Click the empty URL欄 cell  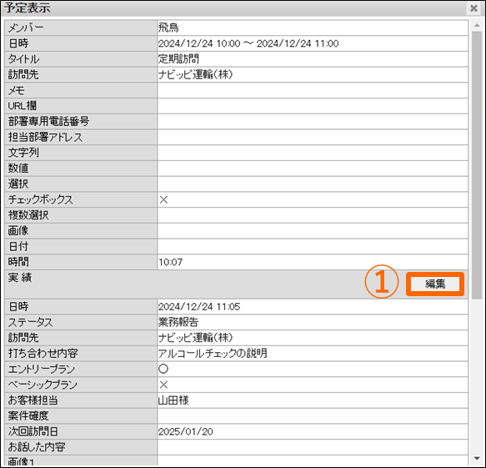313,106
